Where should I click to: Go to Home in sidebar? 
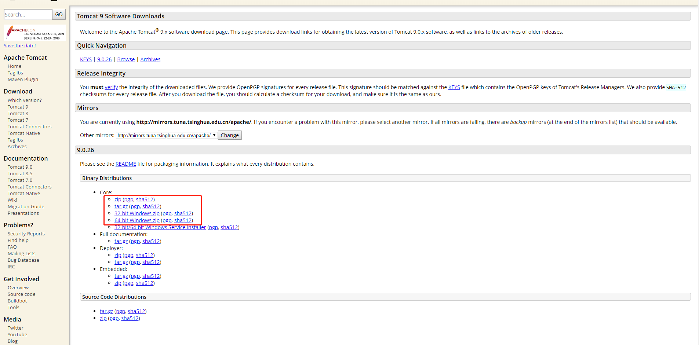click(x=15, y=66)
